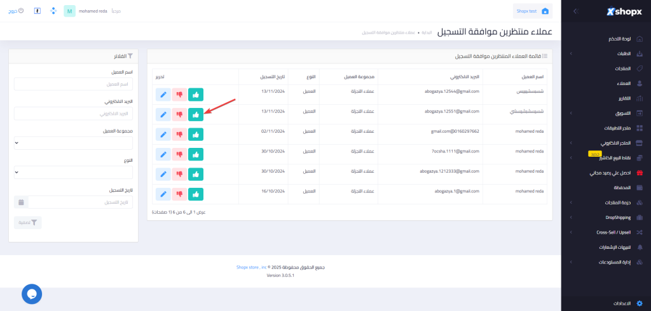Viewport: 651px width, 311px height.
Task: Edit the customer 7ocsha.1111@gmail.com using the pencil icon
Action: [x=163, y=154]
